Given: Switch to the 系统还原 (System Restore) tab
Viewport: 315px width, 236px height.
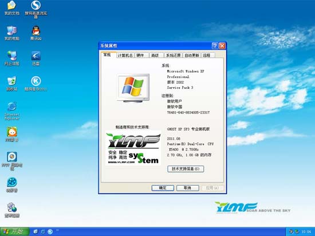Looking at the screenshot, I should point(173,56).
